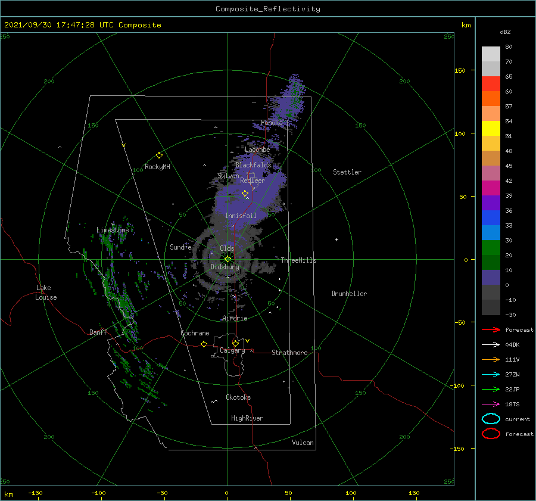Click the ThreeHills label
The width and height of the screenshot is (536, 501).
(298, 260)
